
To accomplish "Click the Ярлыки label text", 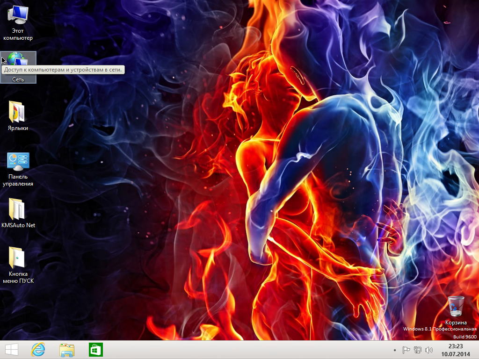I will (18, 128).
